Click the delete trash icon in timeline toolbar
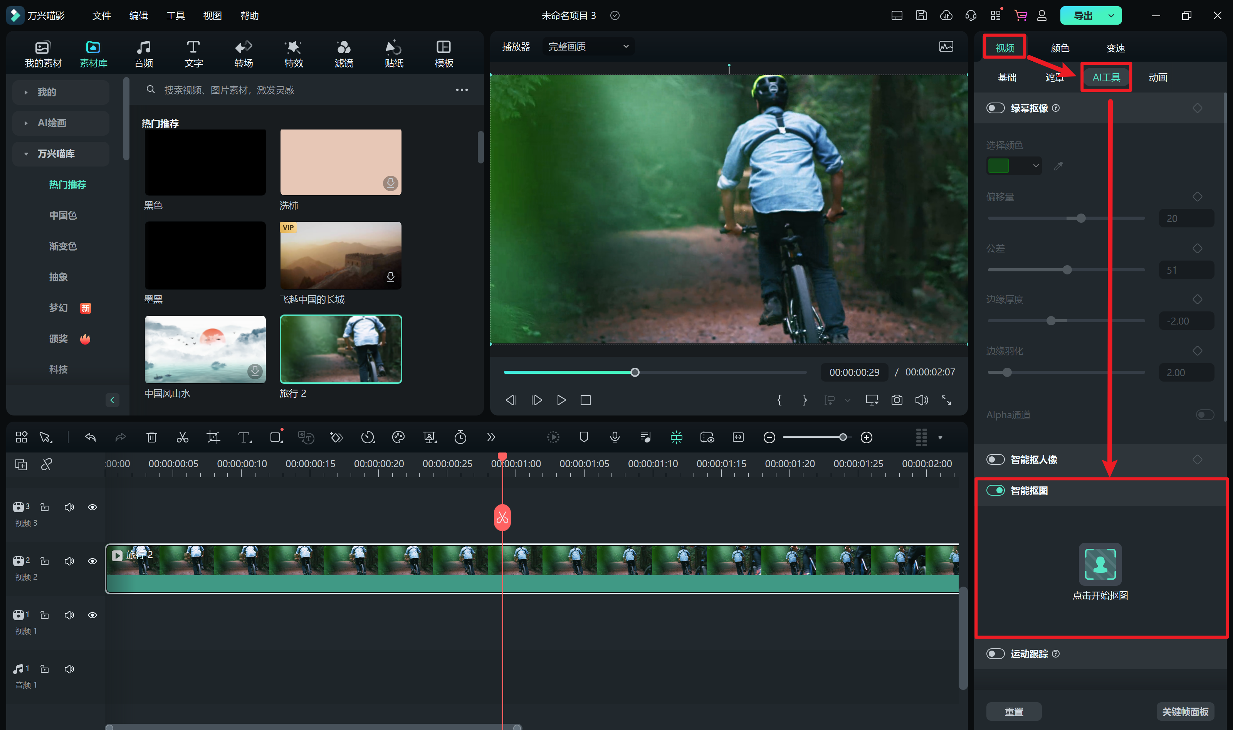 tap(151, 437)
